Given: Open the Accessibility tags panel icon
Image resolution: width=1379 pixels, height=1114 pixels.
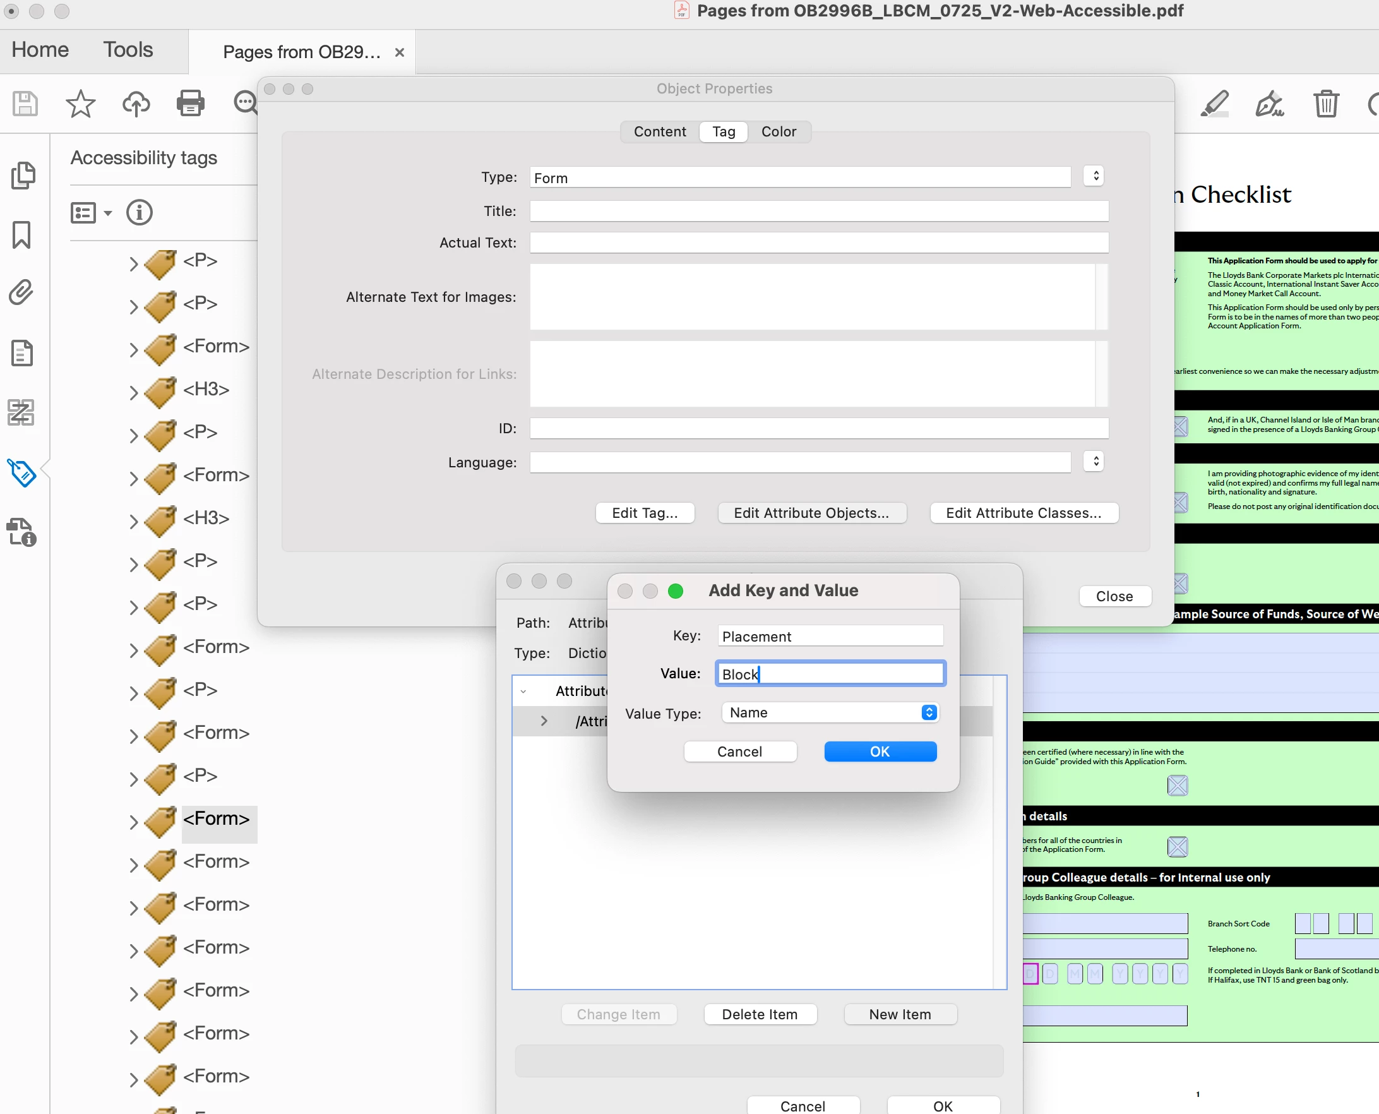Looking at the screenshot, I should [x=22, y=473].
